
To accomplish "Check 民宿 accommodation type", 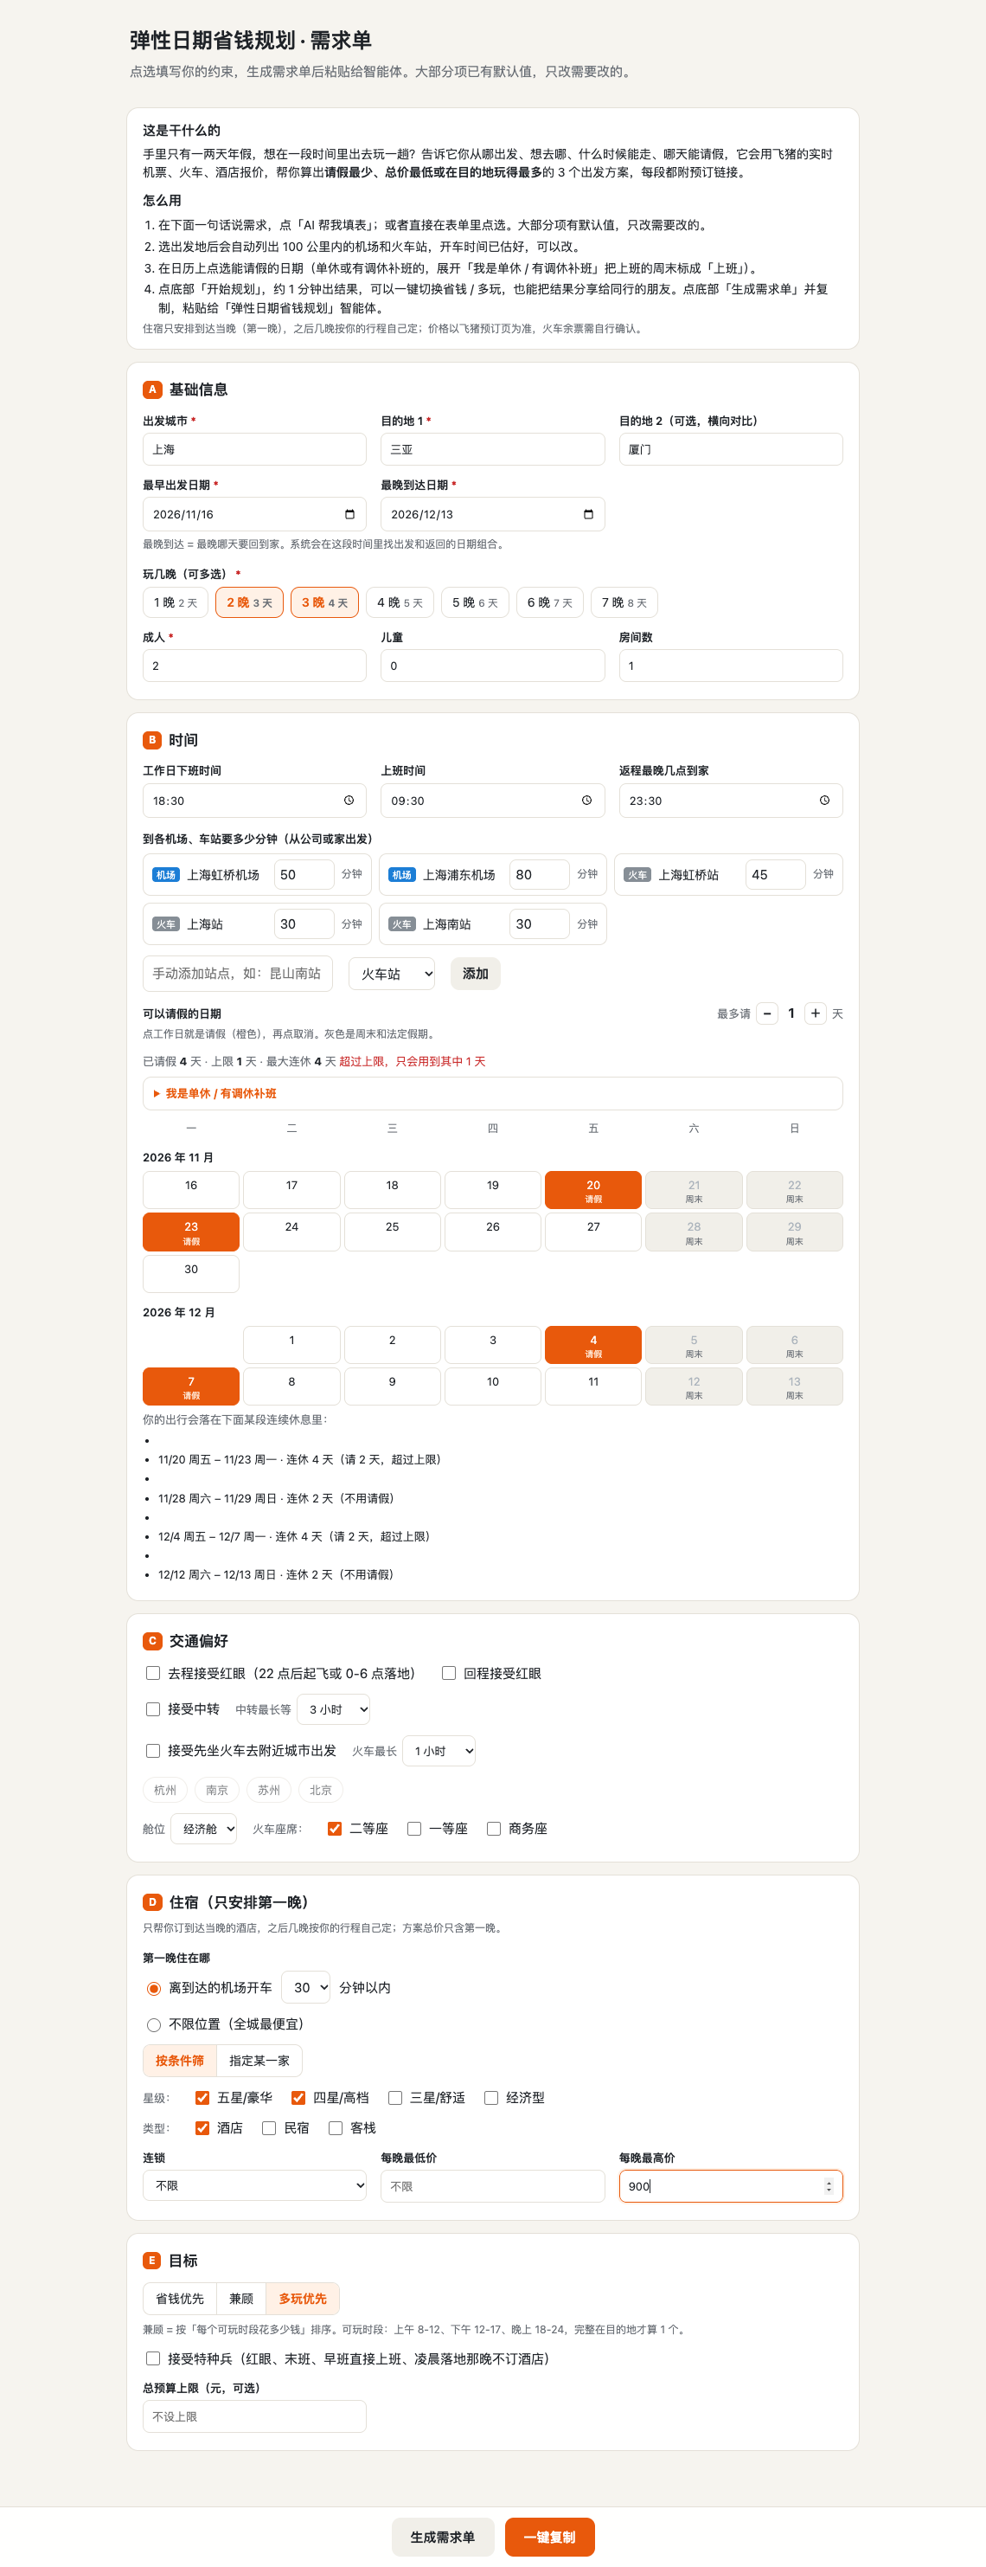I will point(269,2128).
